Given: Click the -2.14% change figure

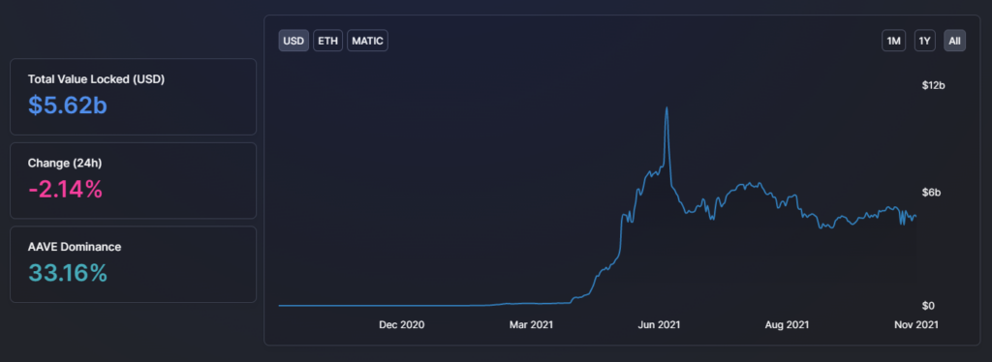Looking at the screenshot, I should pos(65,189).
